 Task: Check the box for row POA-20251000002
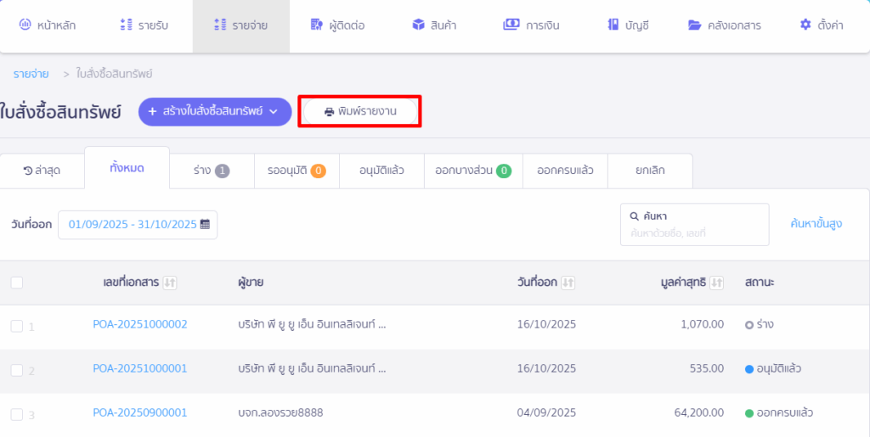(x=17, y=326)
